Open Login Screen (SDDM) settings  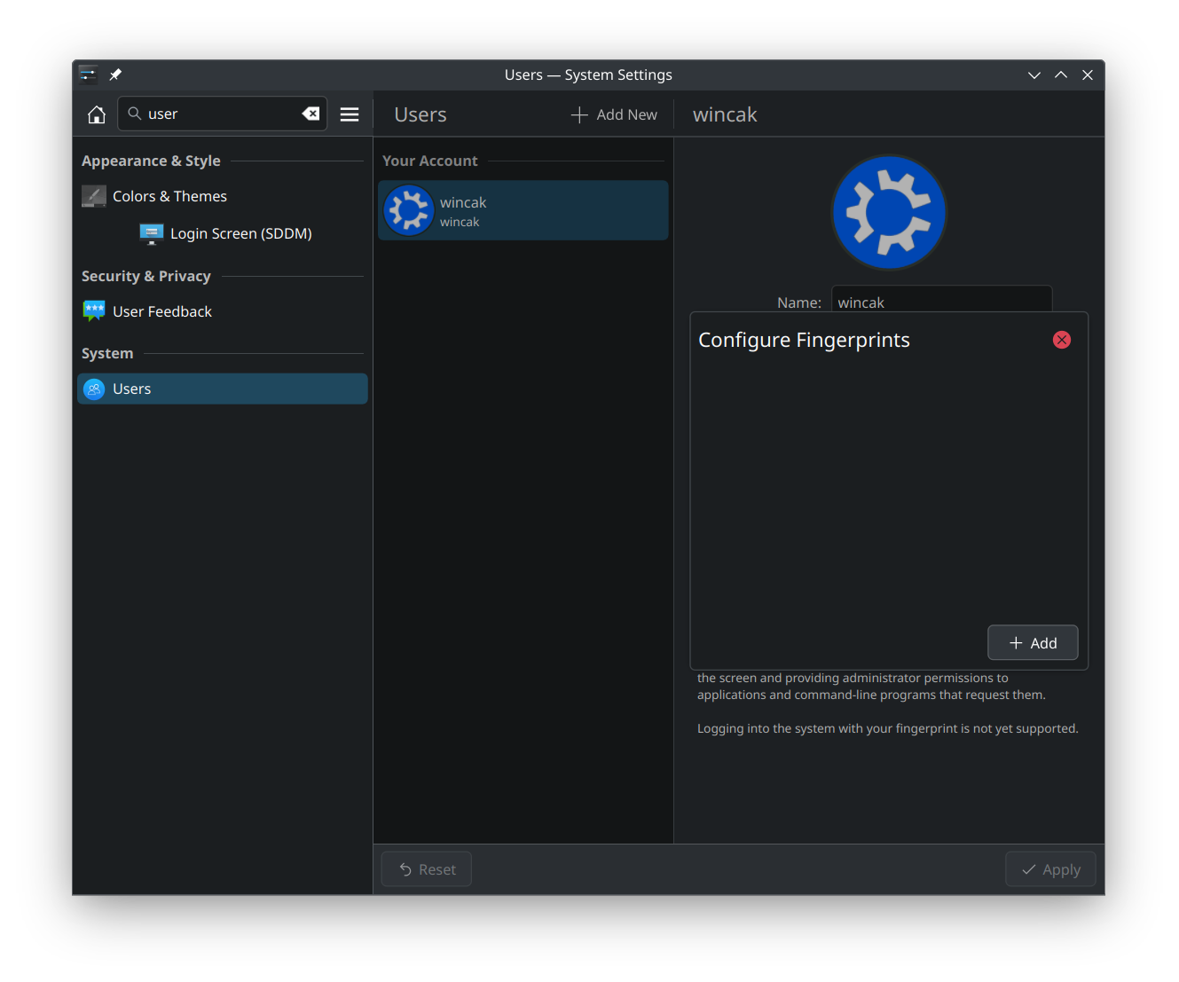pos(240,233)
